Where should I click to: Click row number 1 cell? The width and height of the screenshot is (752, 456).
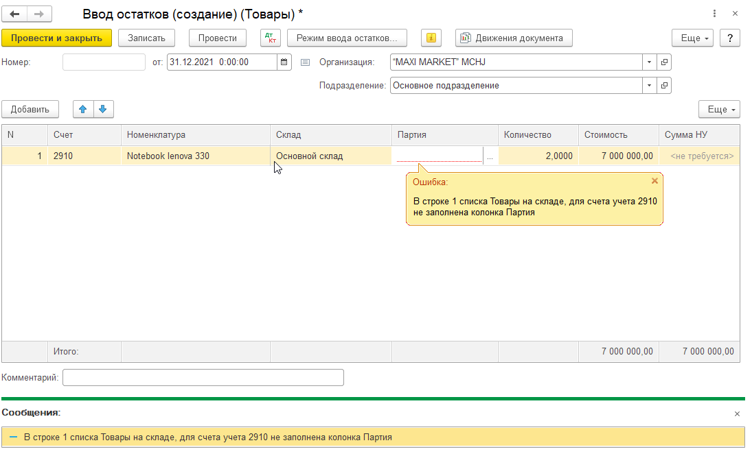pyautogui.click(x=25, y=156)
